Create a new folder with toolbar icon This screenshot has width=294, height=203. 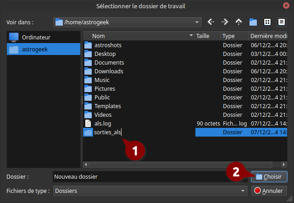coord(253,22)
